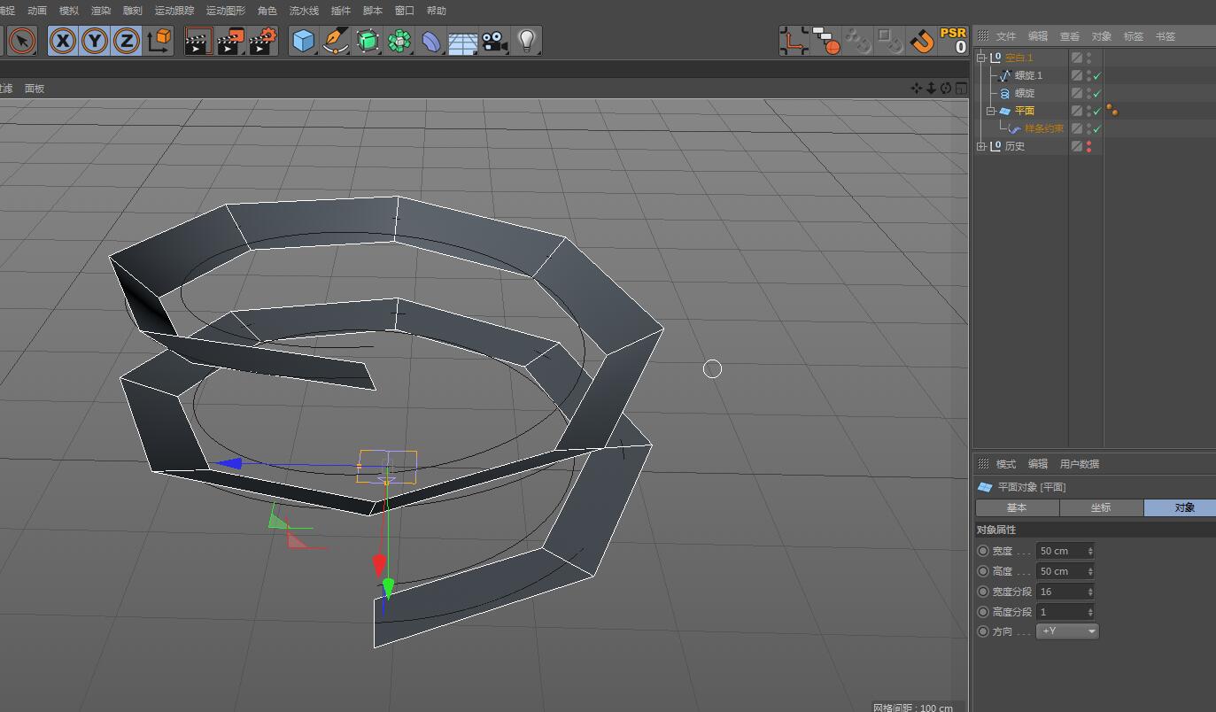Collapse the 空白.1 tree node
The height and width of the screenshot is (712, 1216).
(981, 58)
